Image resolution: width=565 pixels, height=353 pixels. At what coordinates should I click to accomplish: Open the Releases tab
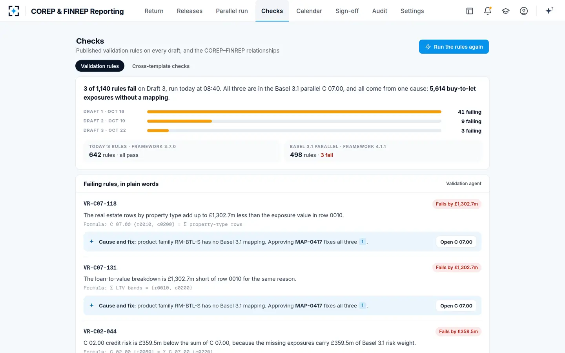pyautogui.click(x=190, y=11)
